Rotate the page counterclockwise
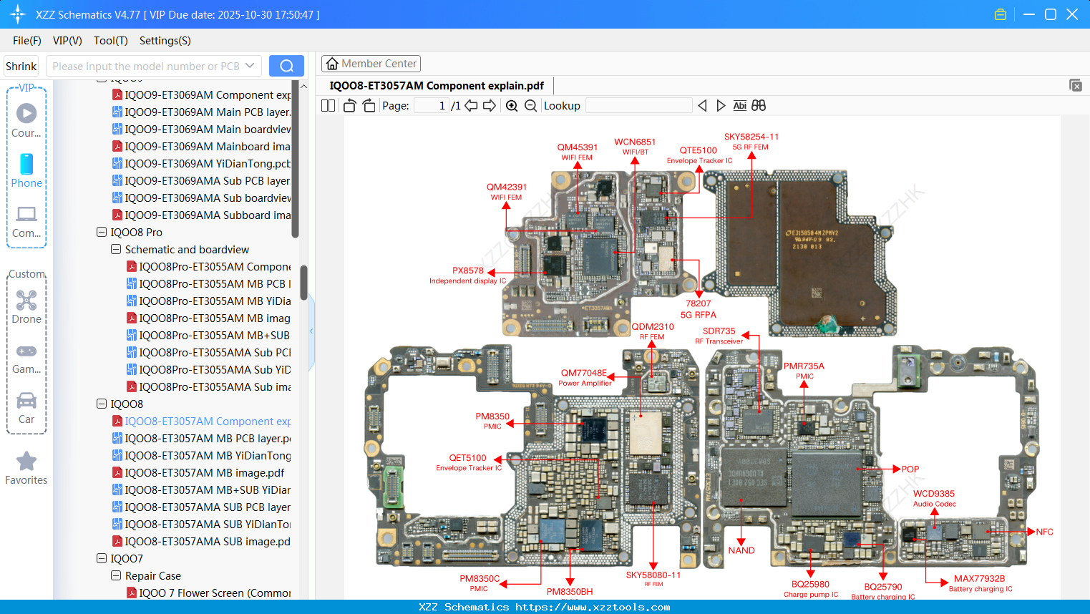The height and width of the screenshot is (614, 1090). [x=349, y=105]
